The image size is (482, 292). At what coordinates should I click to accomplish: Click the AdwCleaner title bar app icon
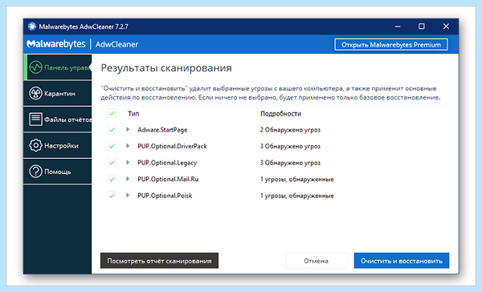click(x=31, y=26)
